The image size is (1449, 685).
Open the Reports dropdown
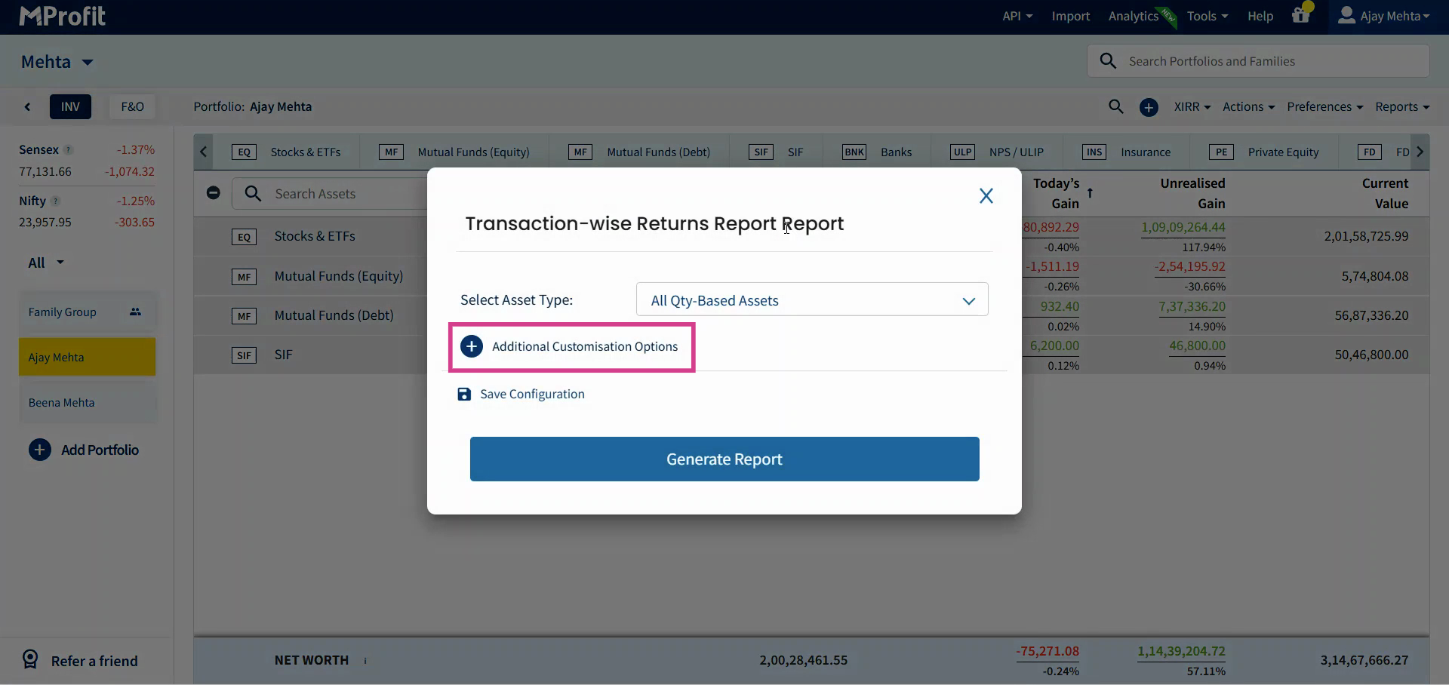[1402, 106]
